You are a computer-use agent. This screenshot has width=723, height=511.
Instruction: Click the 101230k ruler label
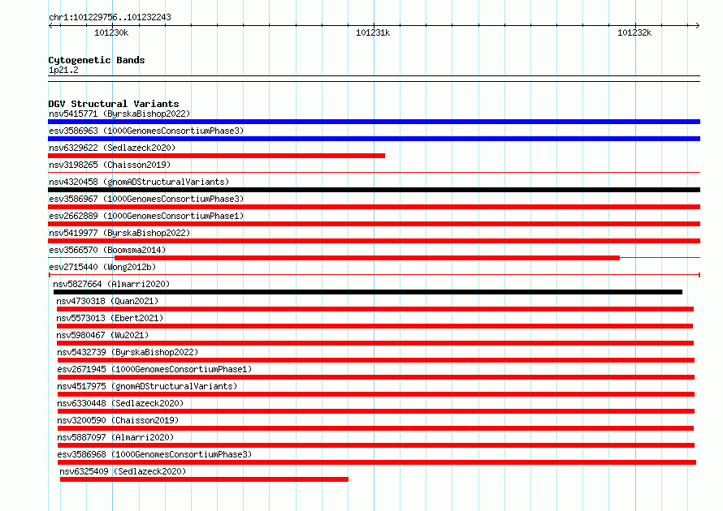[x=111, y=32]
